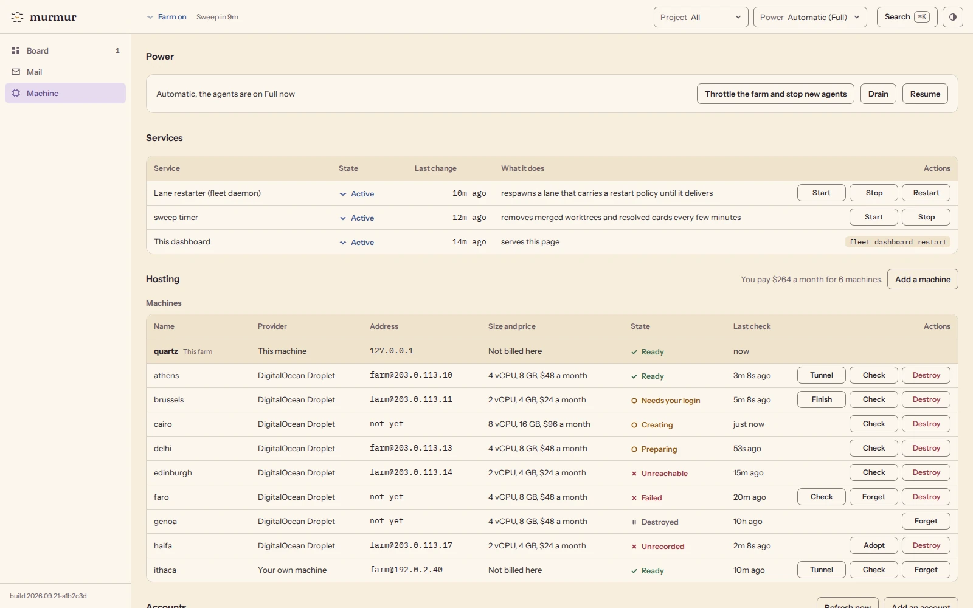Open the Power Automatic (Full) dropdown

[x=810, y=17]
